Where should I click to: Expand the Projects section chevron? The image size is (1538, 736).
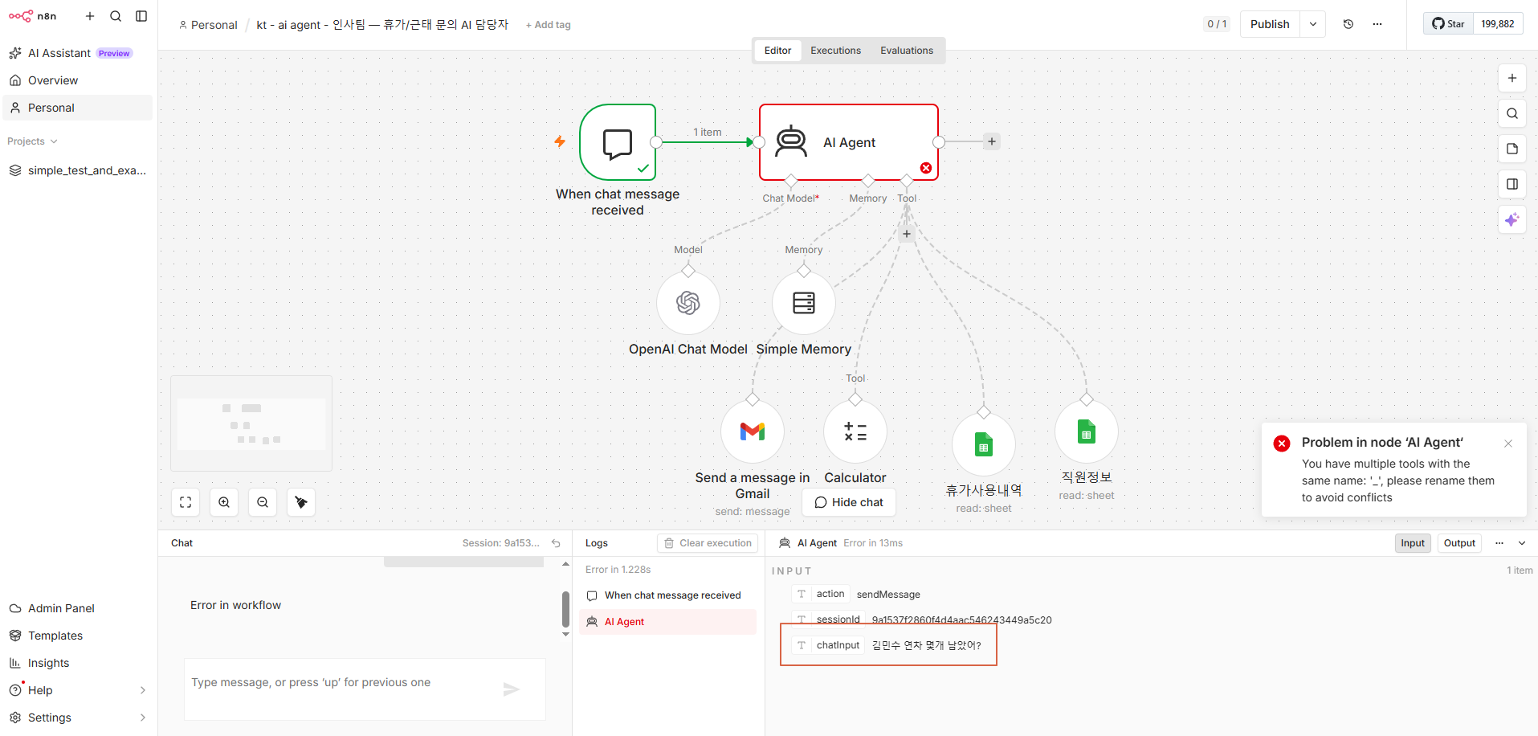54,141
